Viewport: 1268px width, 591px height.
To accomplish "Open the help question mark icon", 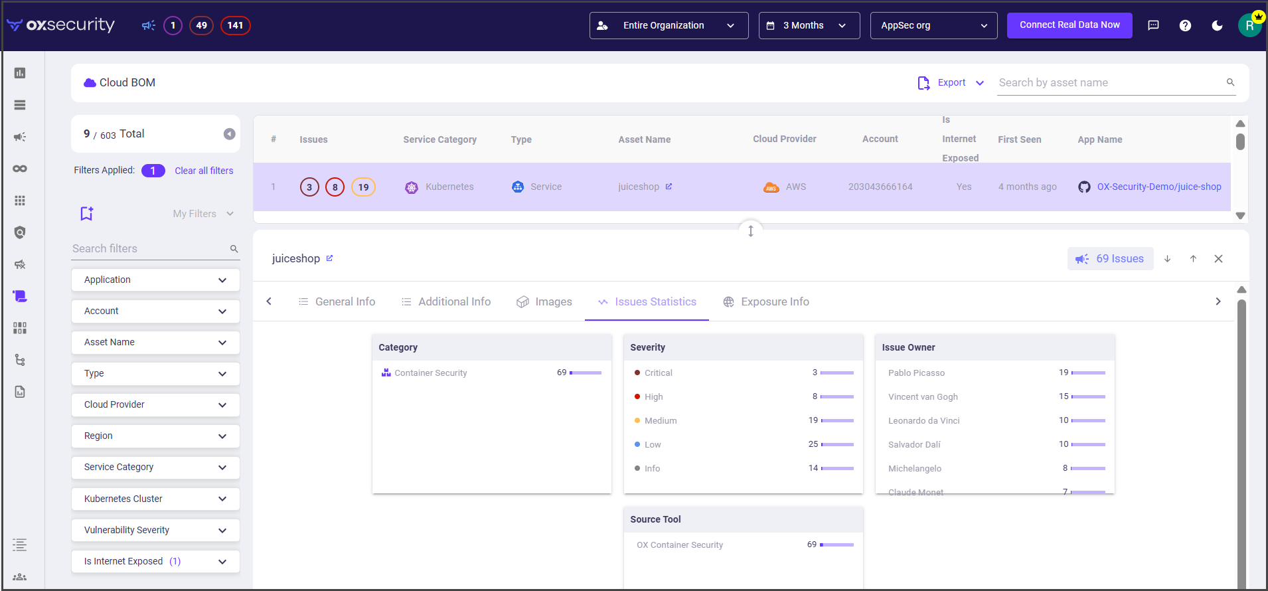I will (x=1185, y=26).
